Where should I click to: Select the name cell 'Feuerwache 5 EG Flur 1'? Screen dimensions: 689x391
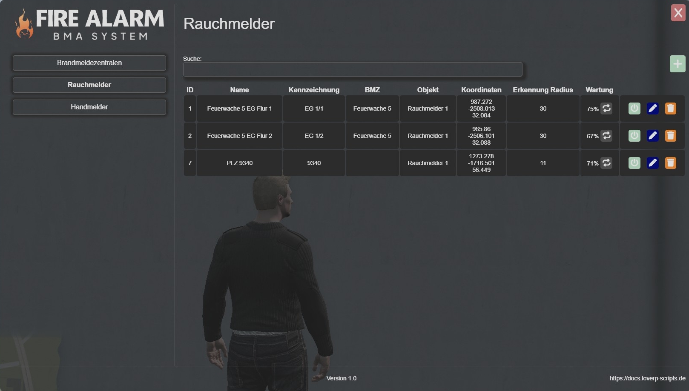pyautogui.click(x=239, y=108)
